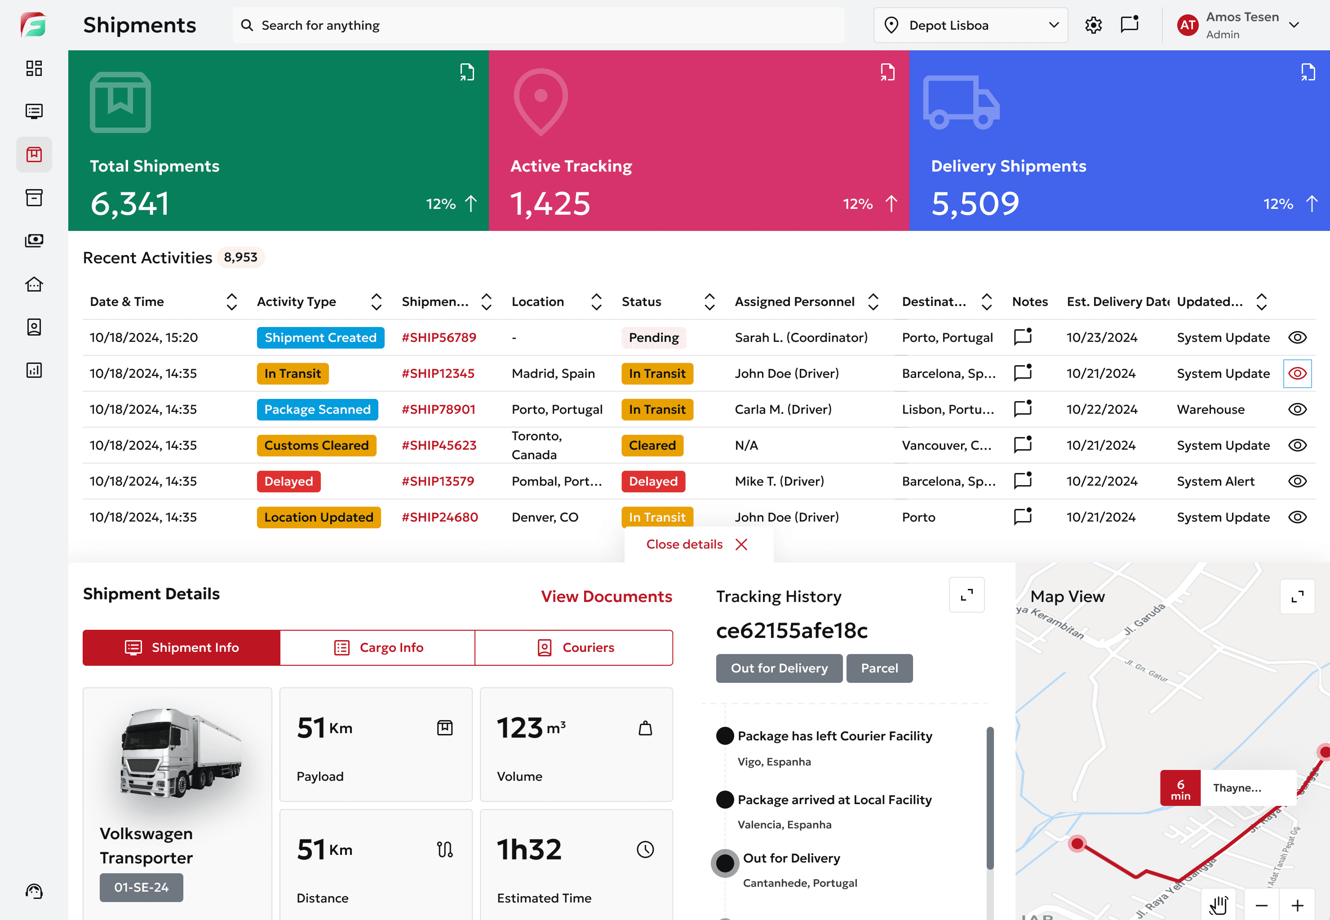Activate map pan hand tool
The image size is (1330, 920).
click(1218, 905)
